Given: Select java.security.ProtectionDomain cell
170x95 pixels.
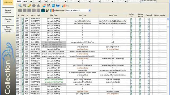Looking at the screenshot, I should [x=113, y=66].
